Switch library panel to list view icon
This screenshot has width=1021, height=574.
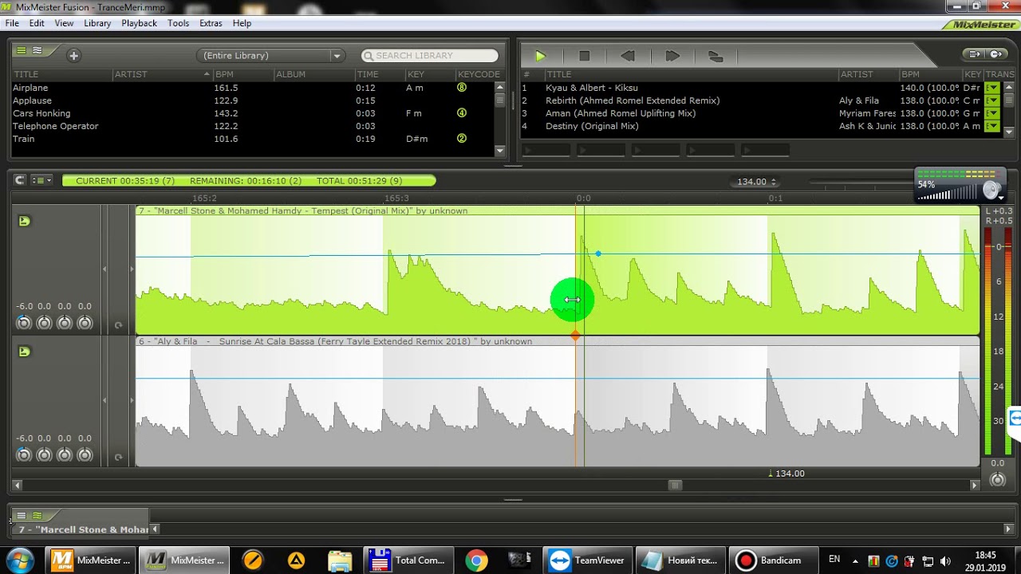pyautogui.click(x=22, y=50)
